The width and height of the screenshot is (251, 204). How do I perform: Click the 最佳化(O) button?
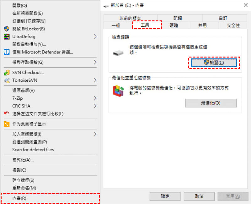pos(211,103)
